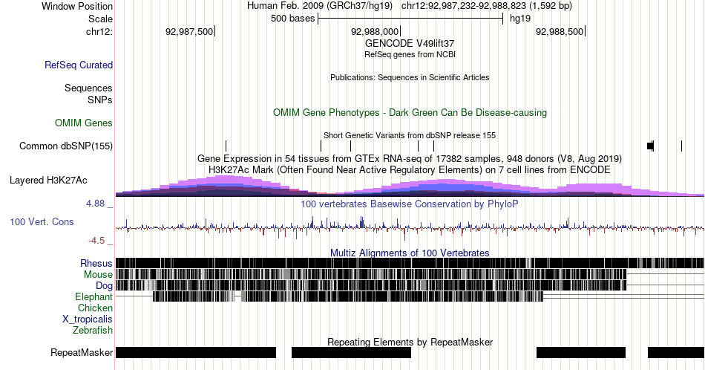Click the first RepeatMasker block on the left

click(x=196, y=352)
